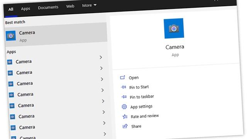The image size is (247, 139).
Task: Switch to the Apps search tab
Action: tap(25, 8)
